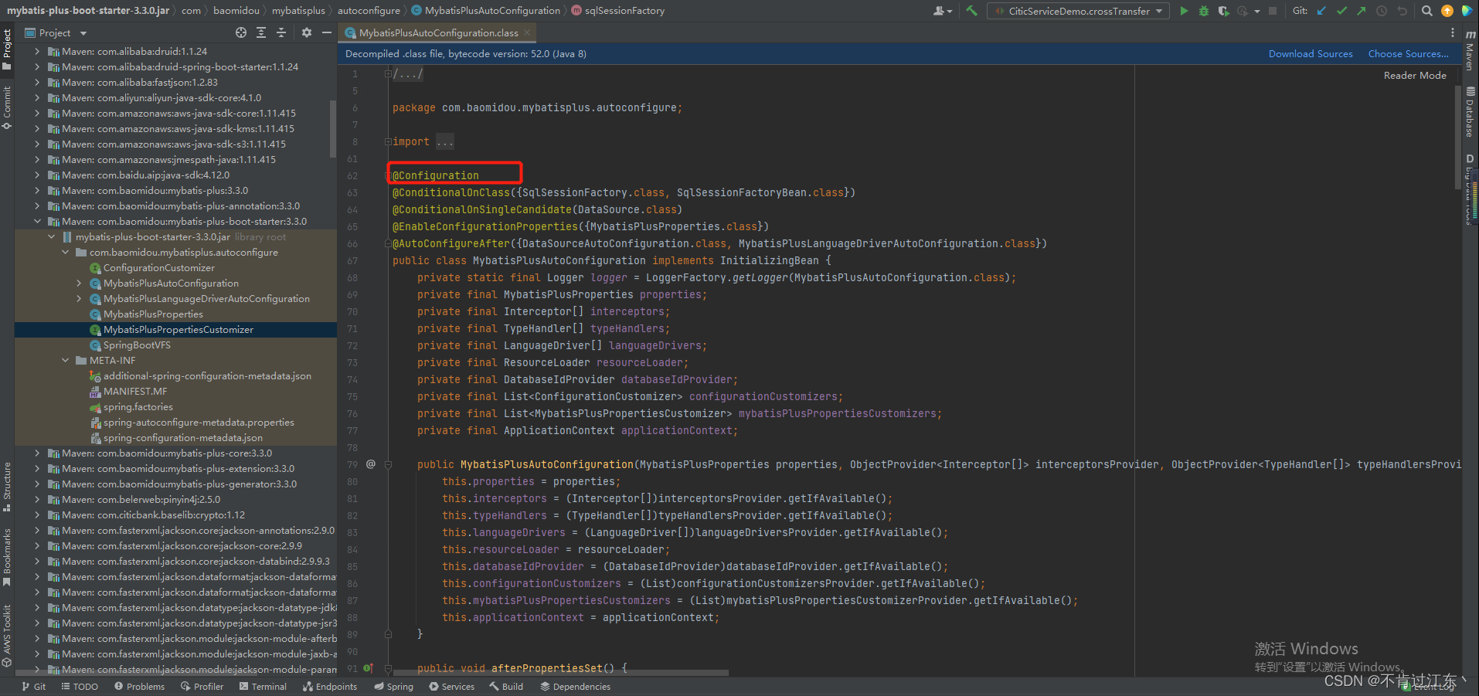
Task: Select the spring.factories file
Action: (138, 406)
